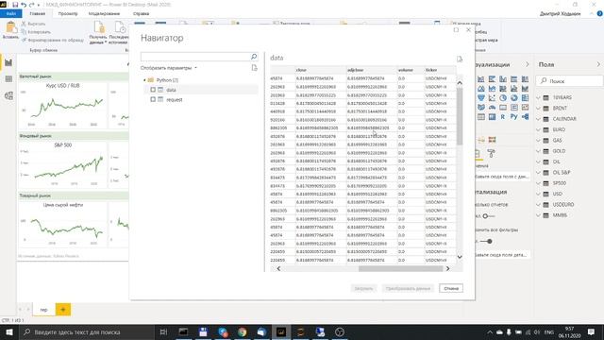Open Chrome from the Windows taskbar
This screenshot has height=340, width=604.
tap(242, 331)
